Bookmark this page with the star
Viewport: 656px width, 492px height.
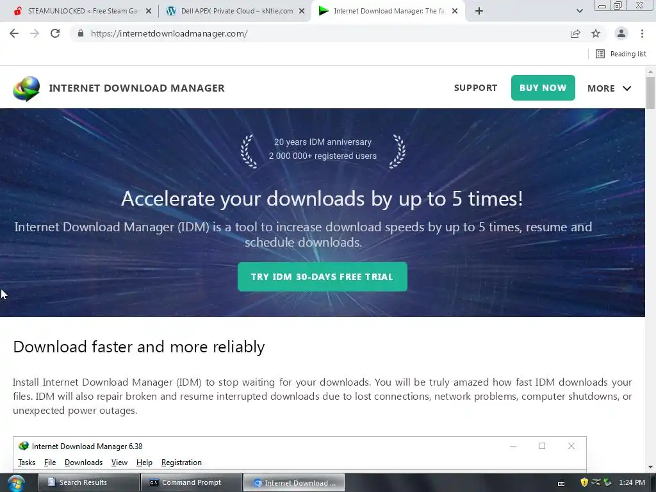point(596,33)
